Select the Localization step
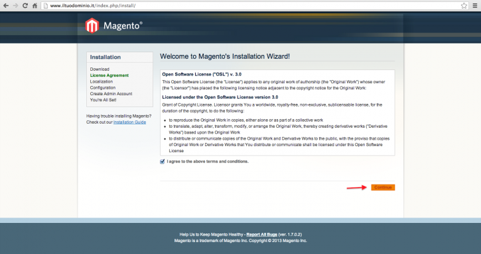Viewport: 481px width, 254px height. pyautogui.click(x=102, y=81)
